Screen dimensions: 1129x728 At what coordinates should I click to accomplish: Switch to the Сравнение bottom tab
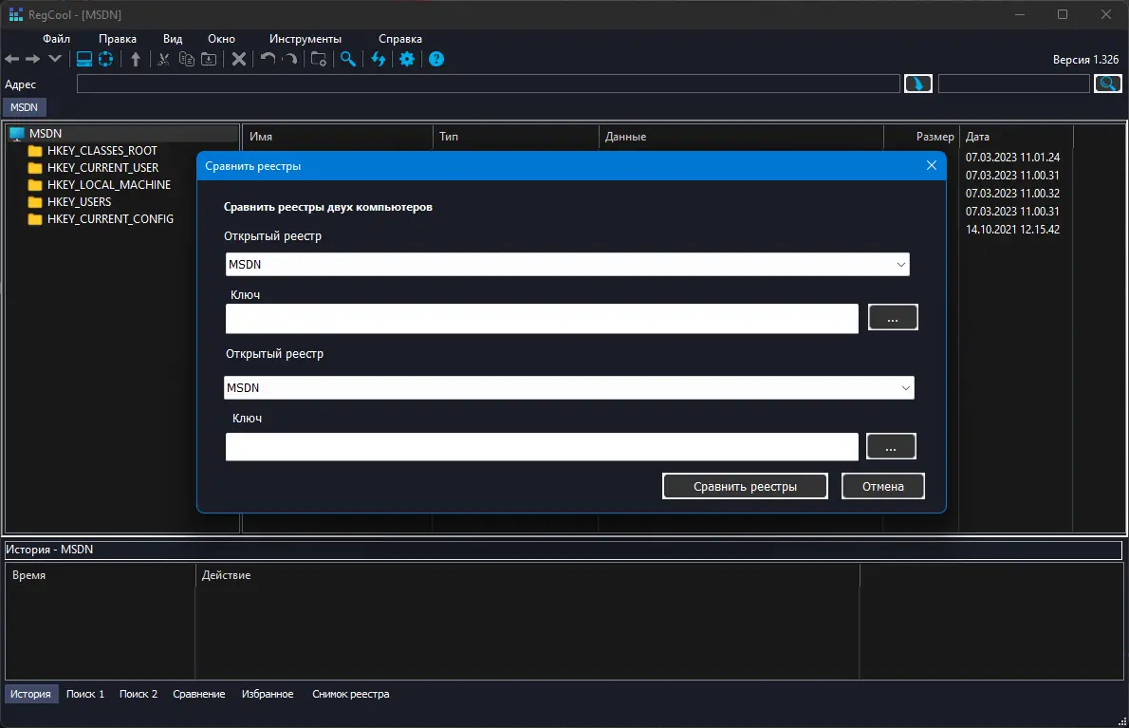click(198, 694)
